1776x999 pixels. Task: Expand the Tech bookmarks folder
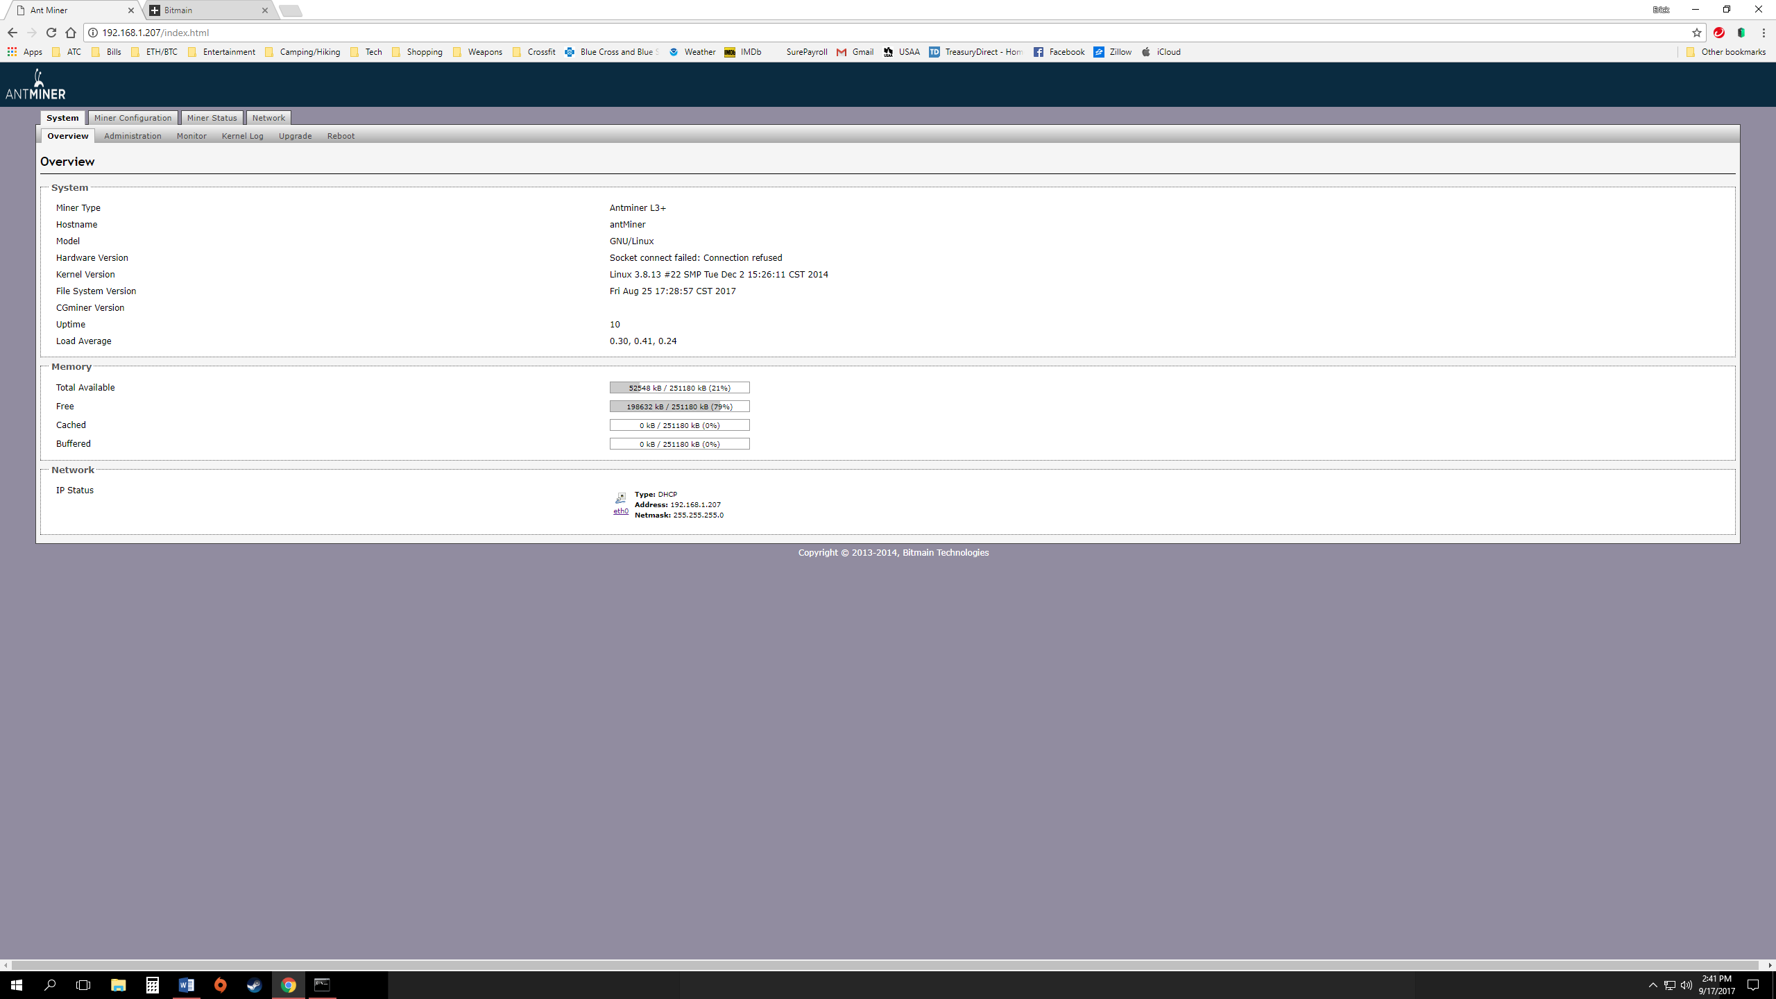pos(366,52)
